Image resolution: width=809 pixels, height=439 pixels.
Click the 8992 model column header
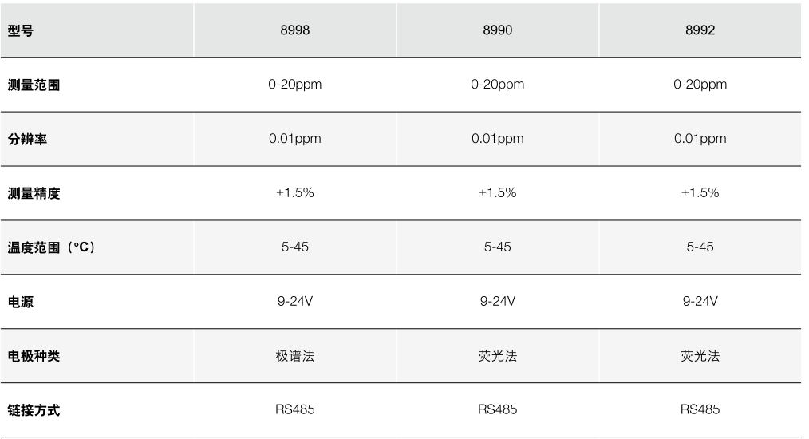[x=700, y=31]
